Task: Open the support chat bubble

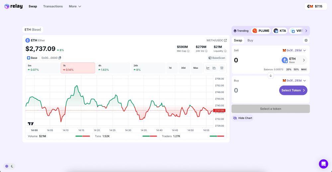Action: click(323, 164)
